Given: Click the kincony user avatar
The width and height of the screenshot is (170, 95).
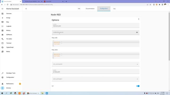Looking at the screenshot, I should tap(2, 88).
